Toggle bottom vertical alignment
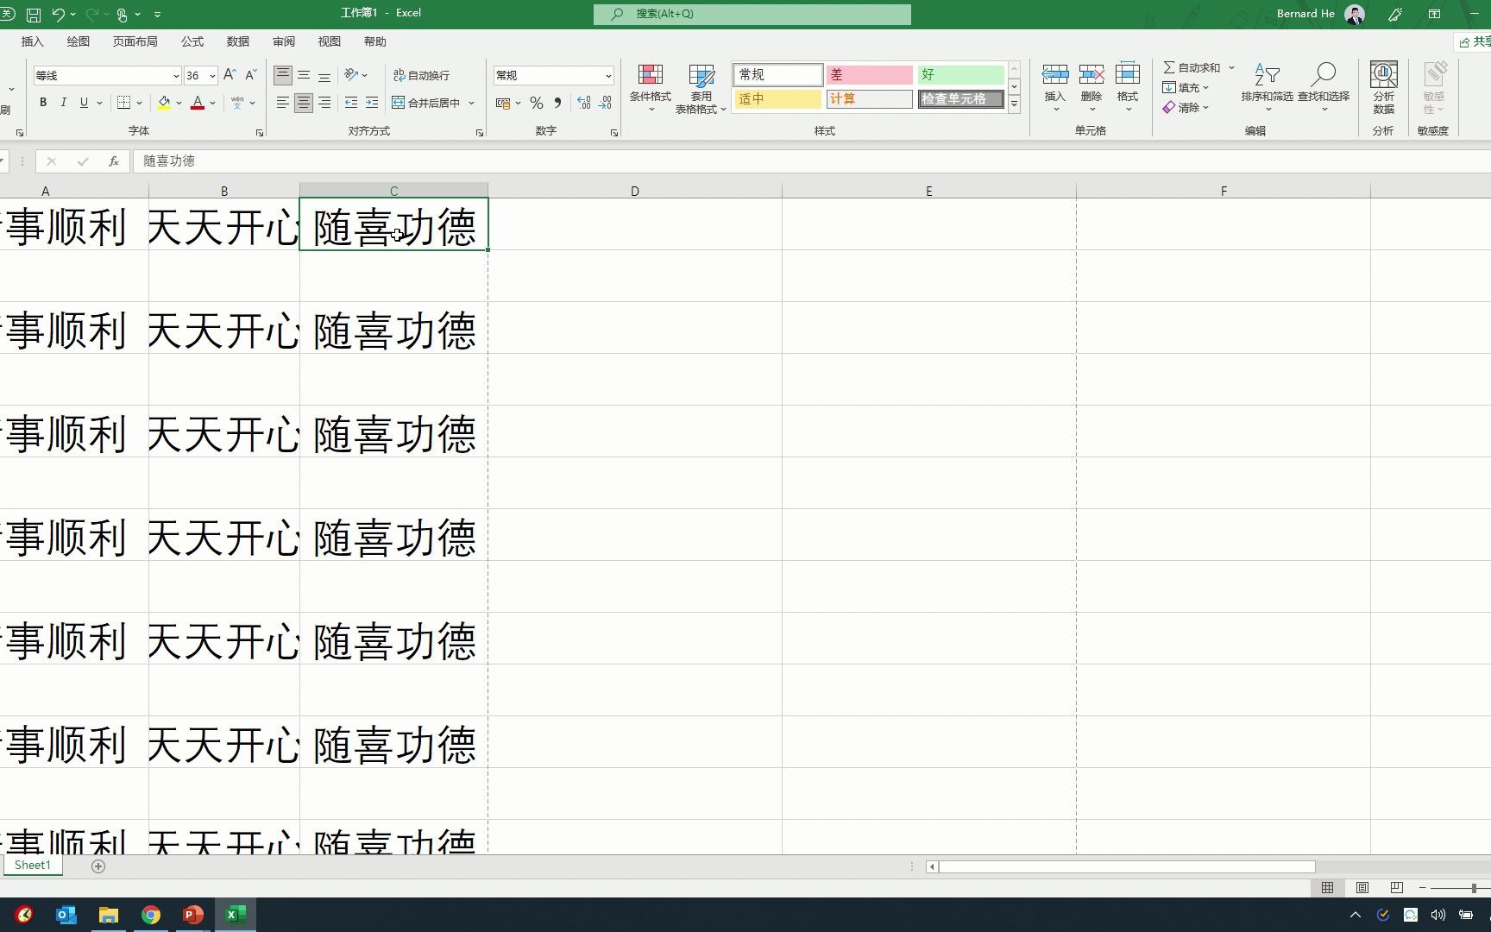Viewport: 1491px width, 932px height. tap(324, 75)
